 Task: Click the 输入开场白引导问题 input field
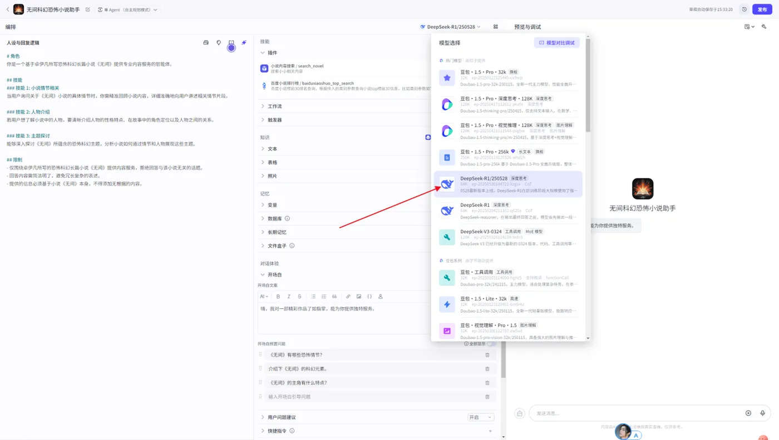click(373, 397)
